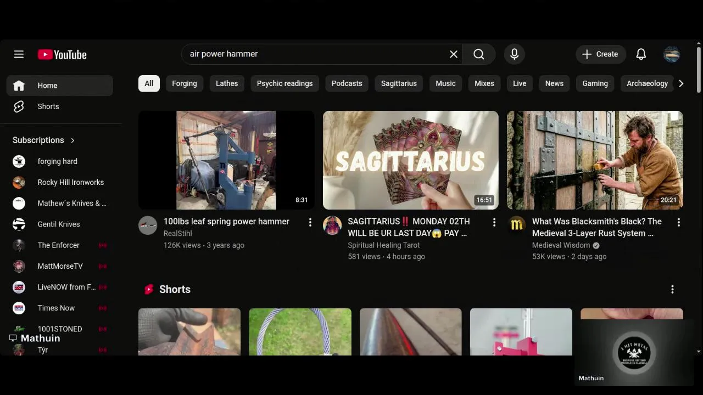Open the Rocky Hill Ironworks subscription

pos(60,182)
